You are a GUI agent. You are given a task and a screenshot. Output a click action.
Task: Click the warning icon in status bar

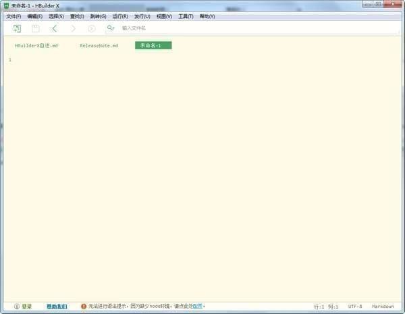[84, 306]
